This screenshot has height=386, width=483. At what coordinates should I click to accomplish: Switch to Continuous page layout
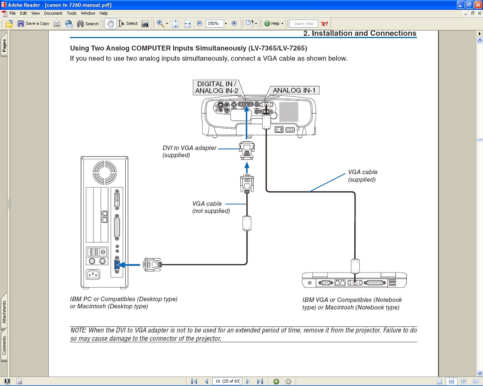pyautogui.click(x=451, y=381)
